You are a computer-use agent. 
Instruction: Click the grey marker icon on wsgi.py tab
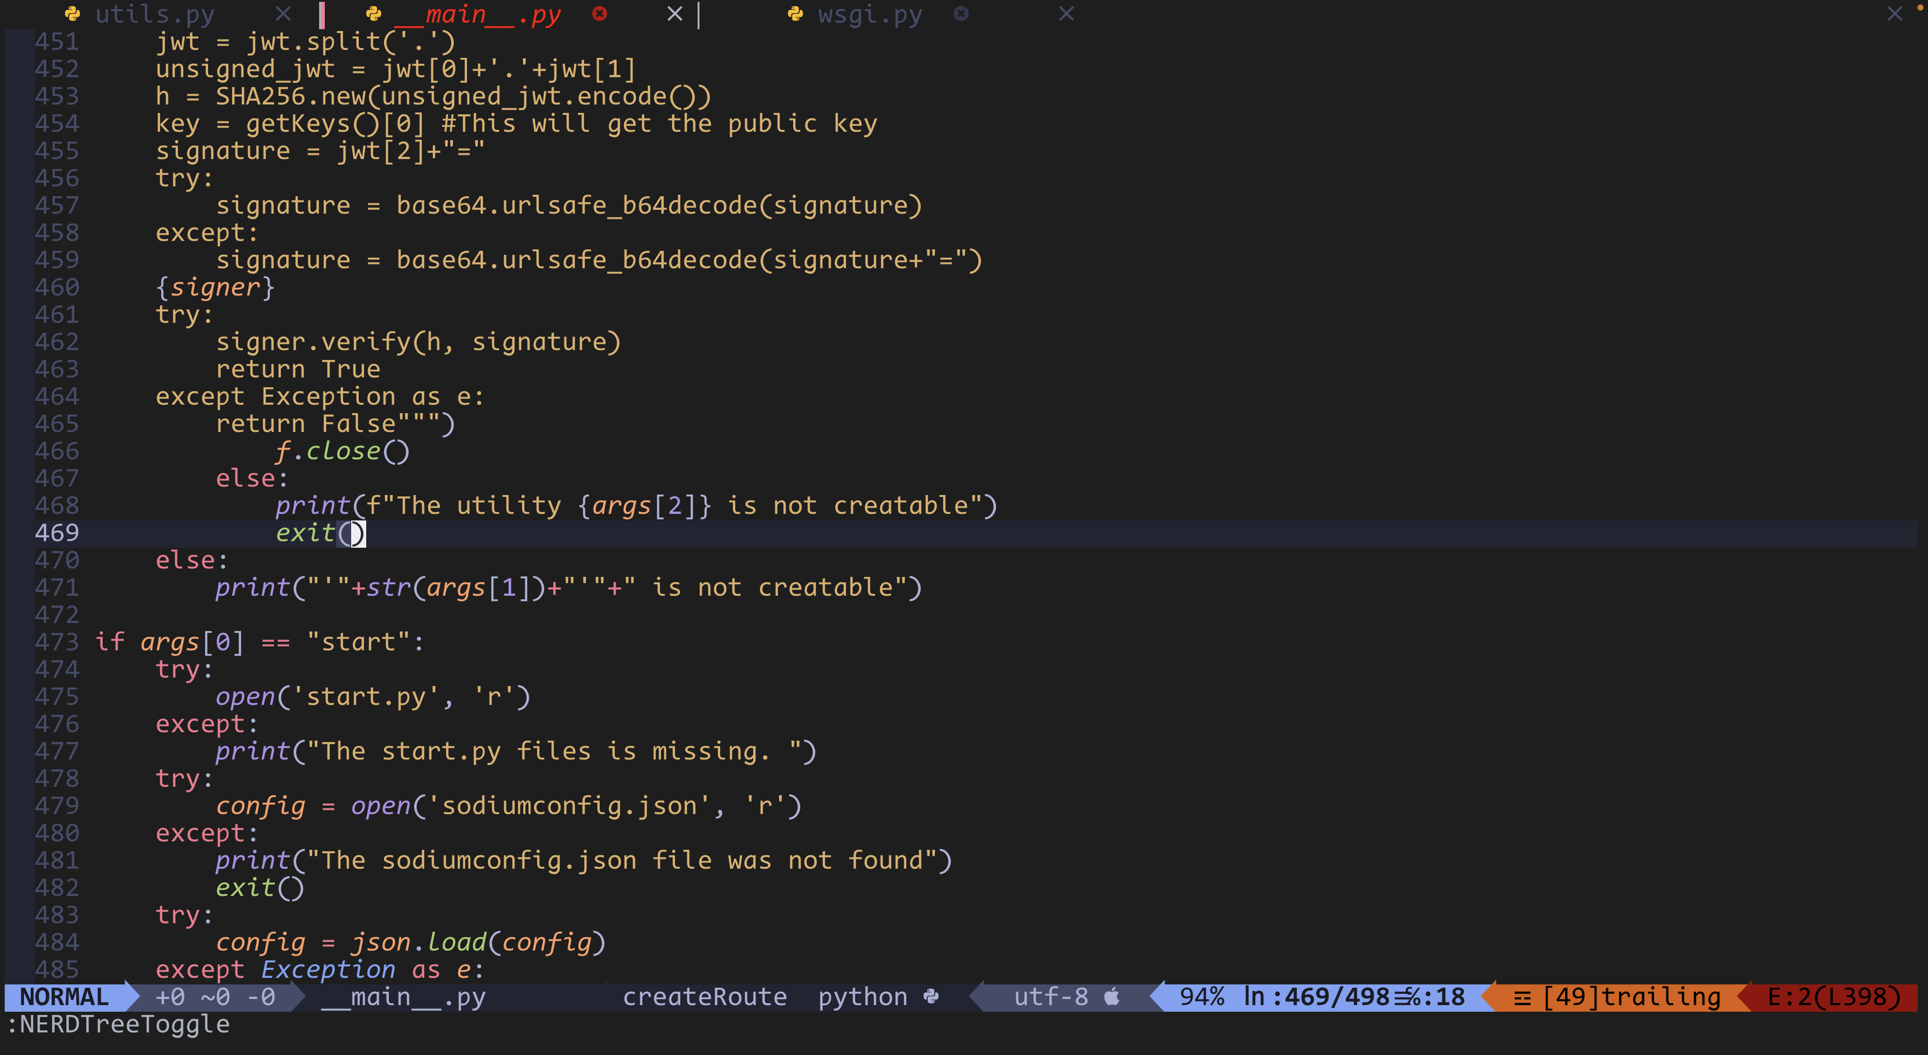961,14
